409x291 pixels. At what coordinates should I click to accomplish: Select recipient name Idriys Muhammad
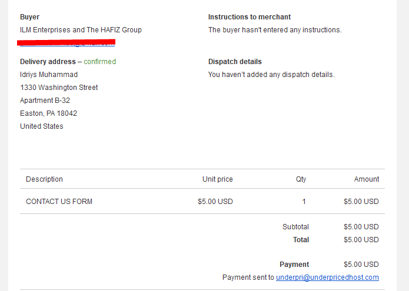[x=49, y=75]
